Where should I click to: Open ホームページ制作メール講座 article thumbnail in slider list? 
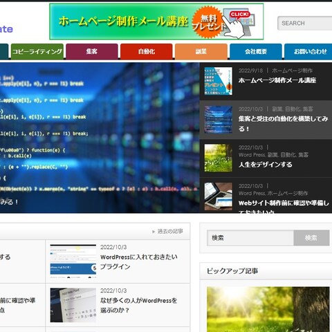tap(218, 81)
